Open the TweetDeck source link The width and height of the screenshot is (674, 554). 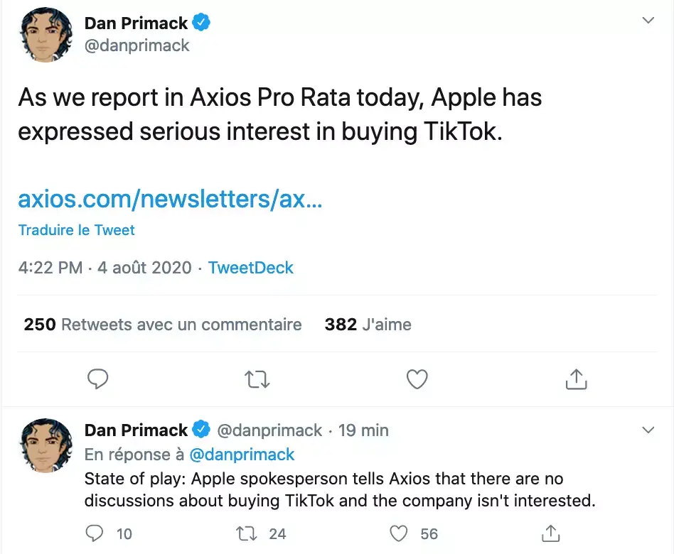pos(251,268)
